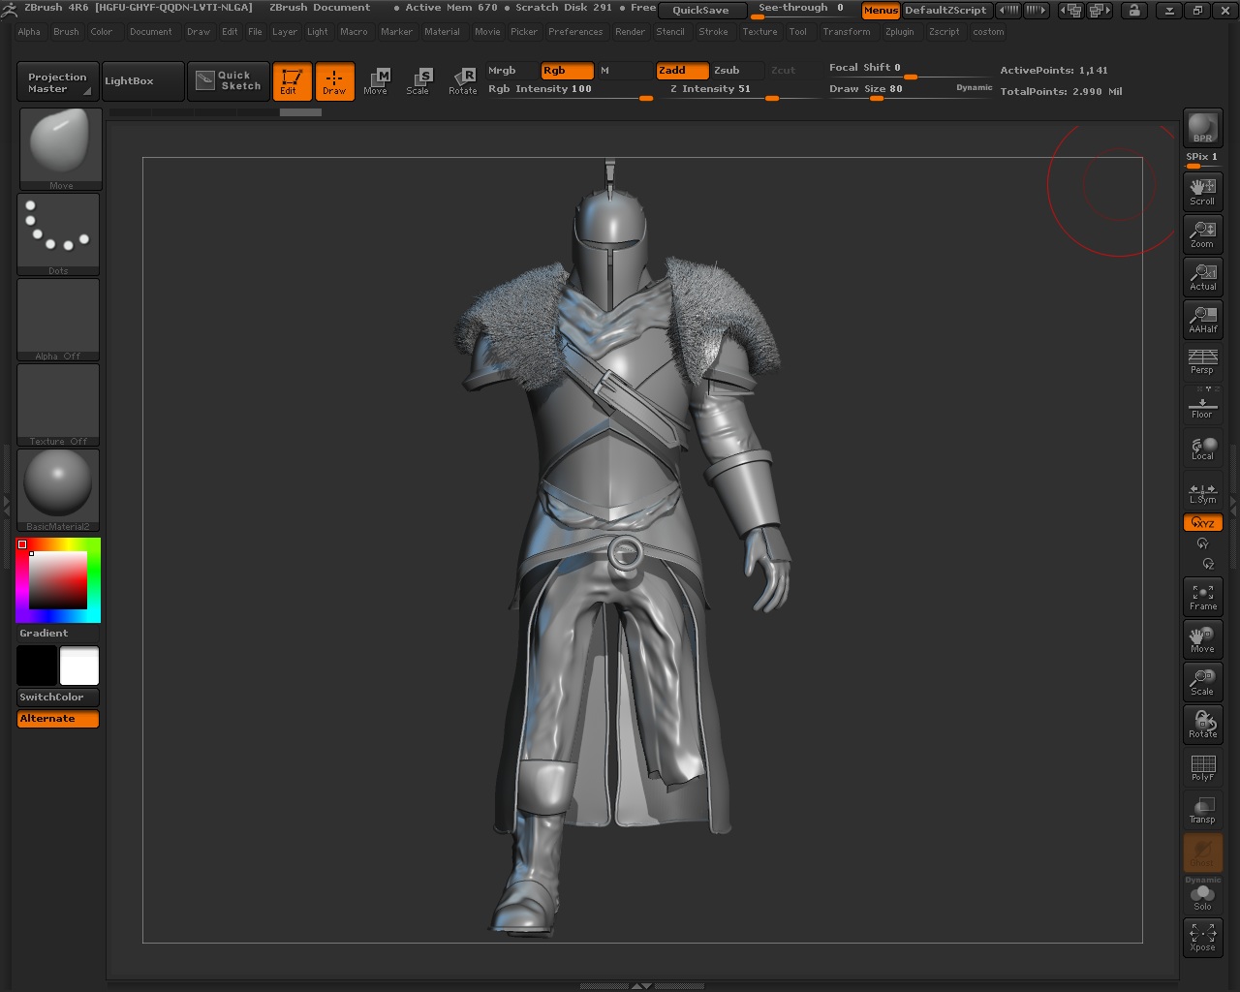
Task: Open the Move brush picker
Action: (x=60, y=148)
